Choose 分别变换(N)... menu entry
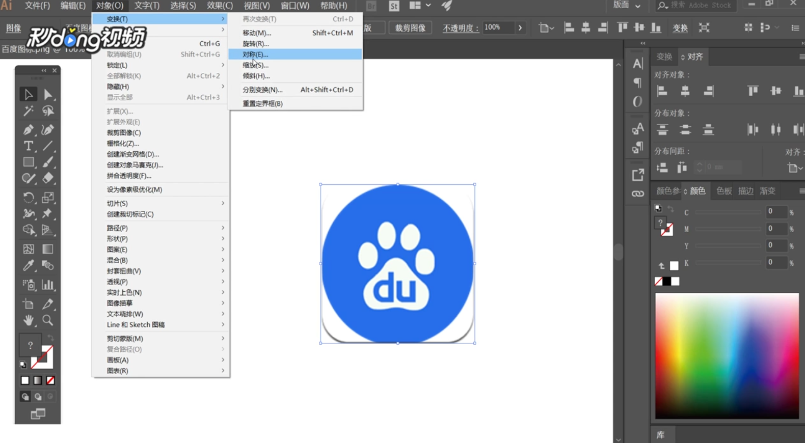Image resolution: width=805 pixels, height=443 pixels. pos(295,90)
